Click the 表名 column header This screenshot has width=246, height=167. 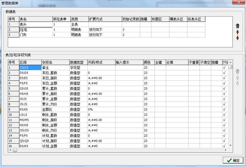36,19
